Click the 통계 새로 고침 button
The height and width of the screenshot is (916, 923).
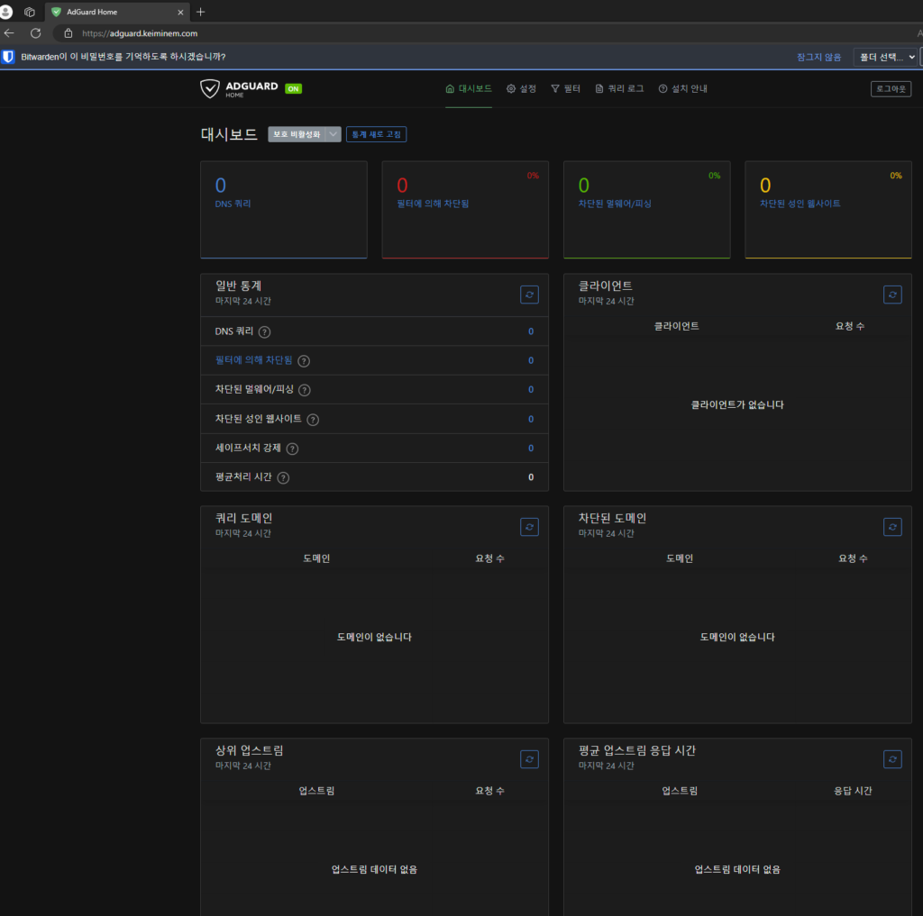click(x=376, y=134)
